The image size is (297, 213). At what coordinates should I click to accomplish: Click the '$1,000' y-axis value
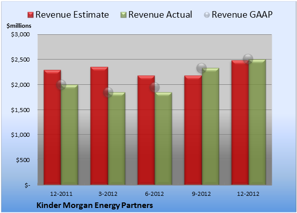pyautogui.click(x=20, y=135)
